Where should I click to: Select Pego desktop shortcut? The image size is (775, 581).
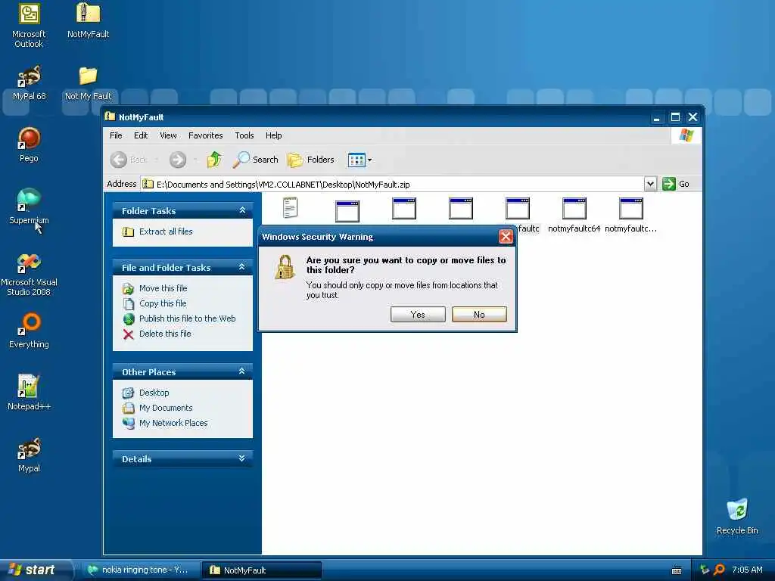[29, 144]
